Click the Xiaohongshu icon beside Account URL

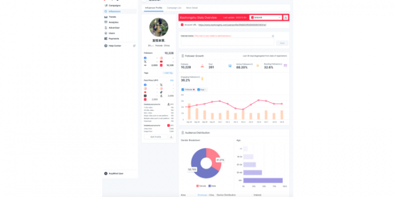182,25
